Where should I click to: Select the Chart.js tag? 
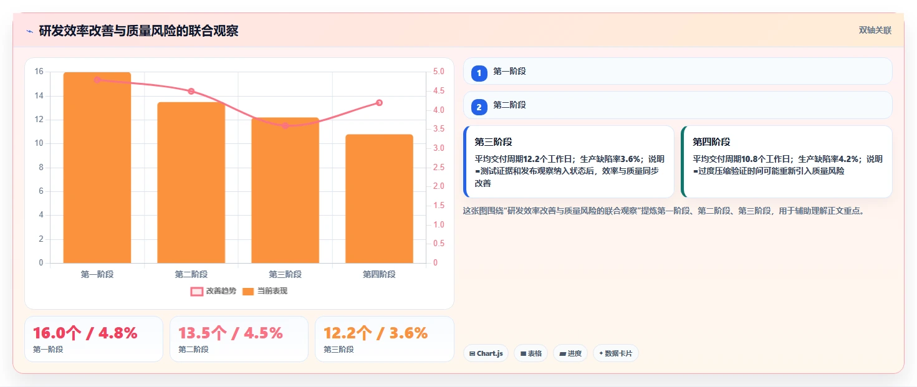pos(486,353)
